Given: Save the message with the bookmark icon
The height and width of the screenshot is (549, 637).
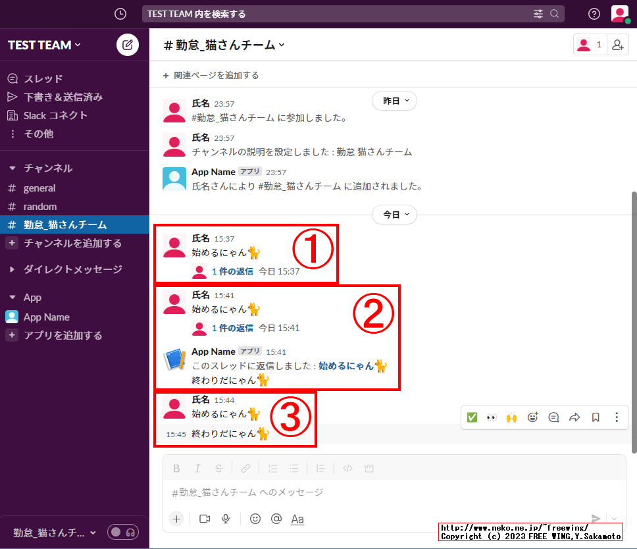Looking at the screenshot, I should point(596,417).
